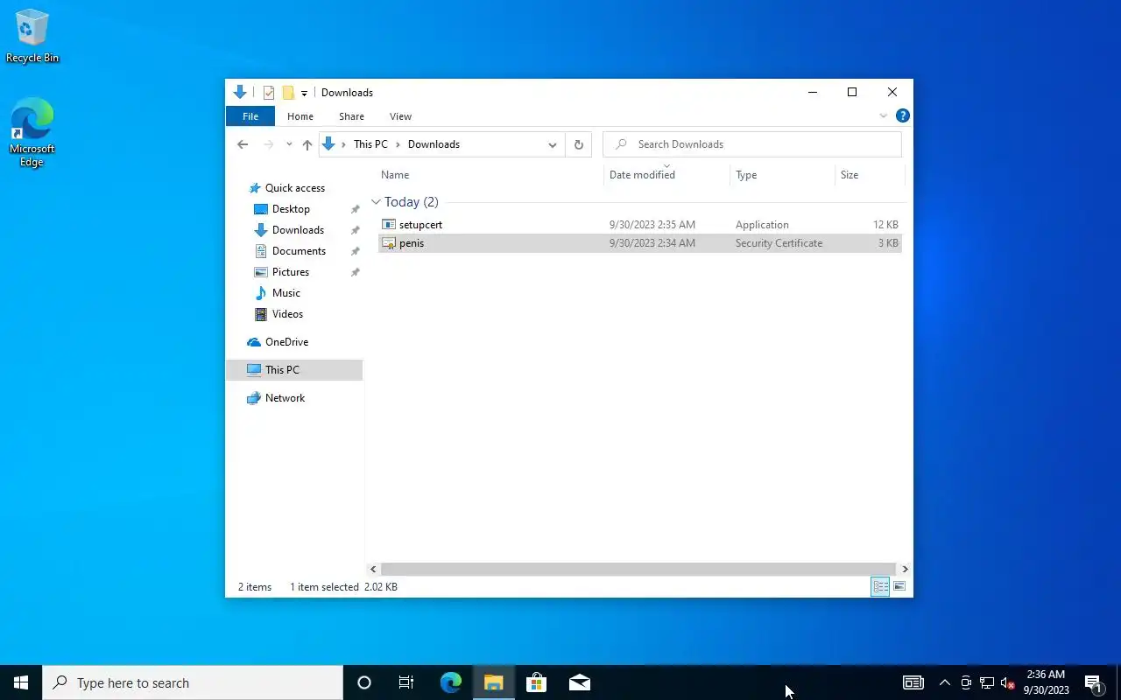Click This PC in the address breadcrumb
1121x700 pixels.
coord(370,144)
